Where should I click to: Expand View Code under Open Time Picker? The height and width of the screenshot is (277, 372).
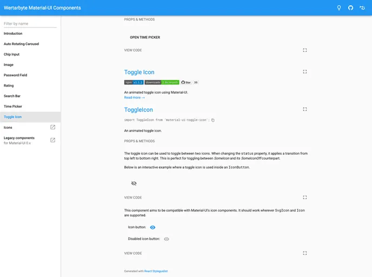[x=133, y=50]
